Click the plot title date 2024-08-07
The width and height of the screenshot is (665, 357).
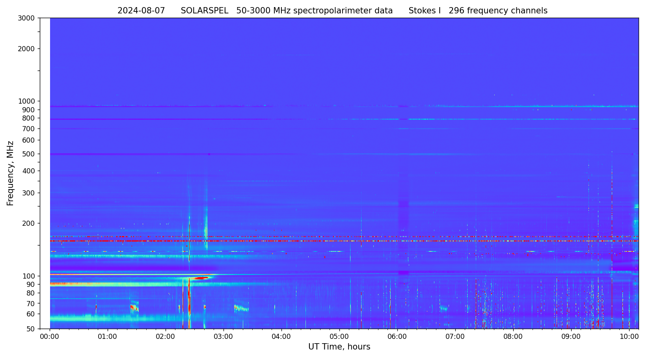(x=141, y=11)
